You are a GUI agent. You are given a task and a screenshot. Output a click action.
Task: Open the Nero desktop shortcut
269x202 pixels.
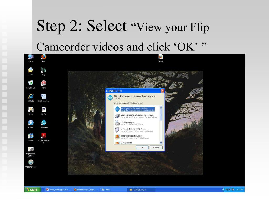pyautogui.click(x=44, y=85)
